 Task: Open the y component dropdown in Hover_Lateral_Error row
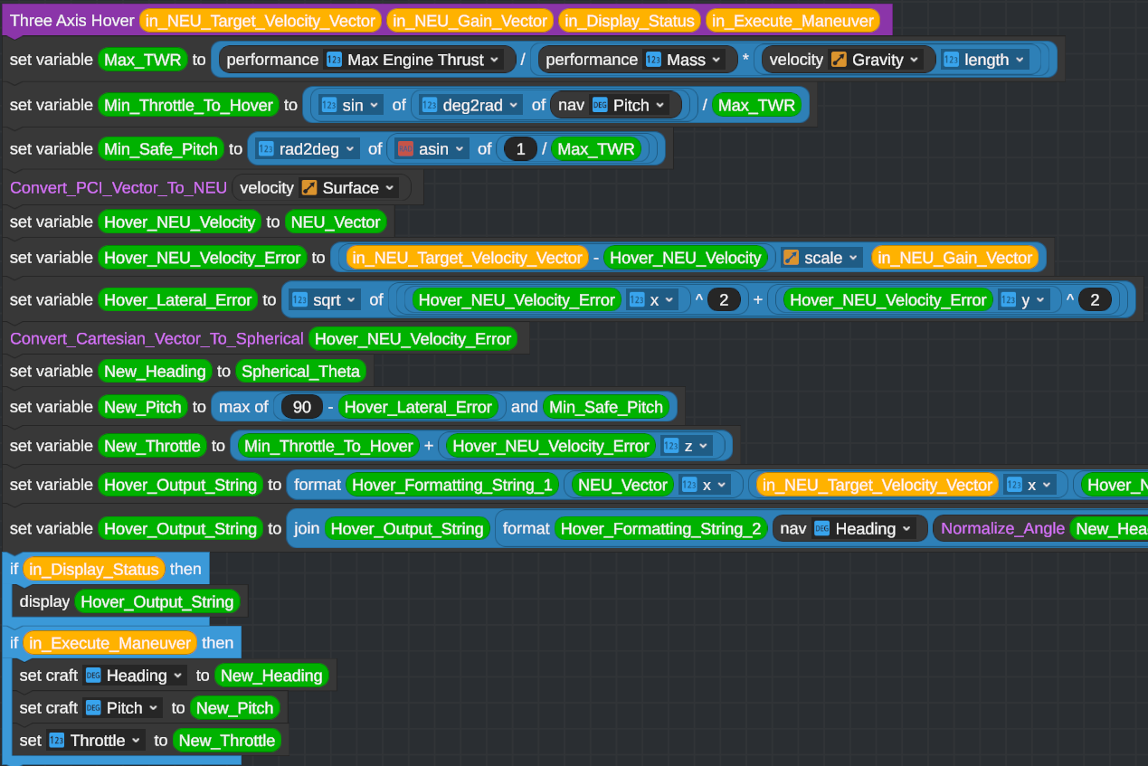1025,299
